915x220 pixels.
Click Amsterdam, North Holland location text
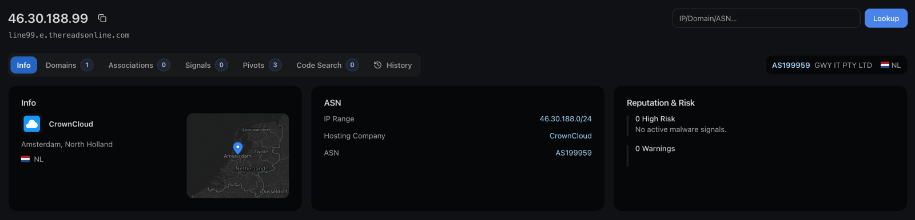click(67, 144)
